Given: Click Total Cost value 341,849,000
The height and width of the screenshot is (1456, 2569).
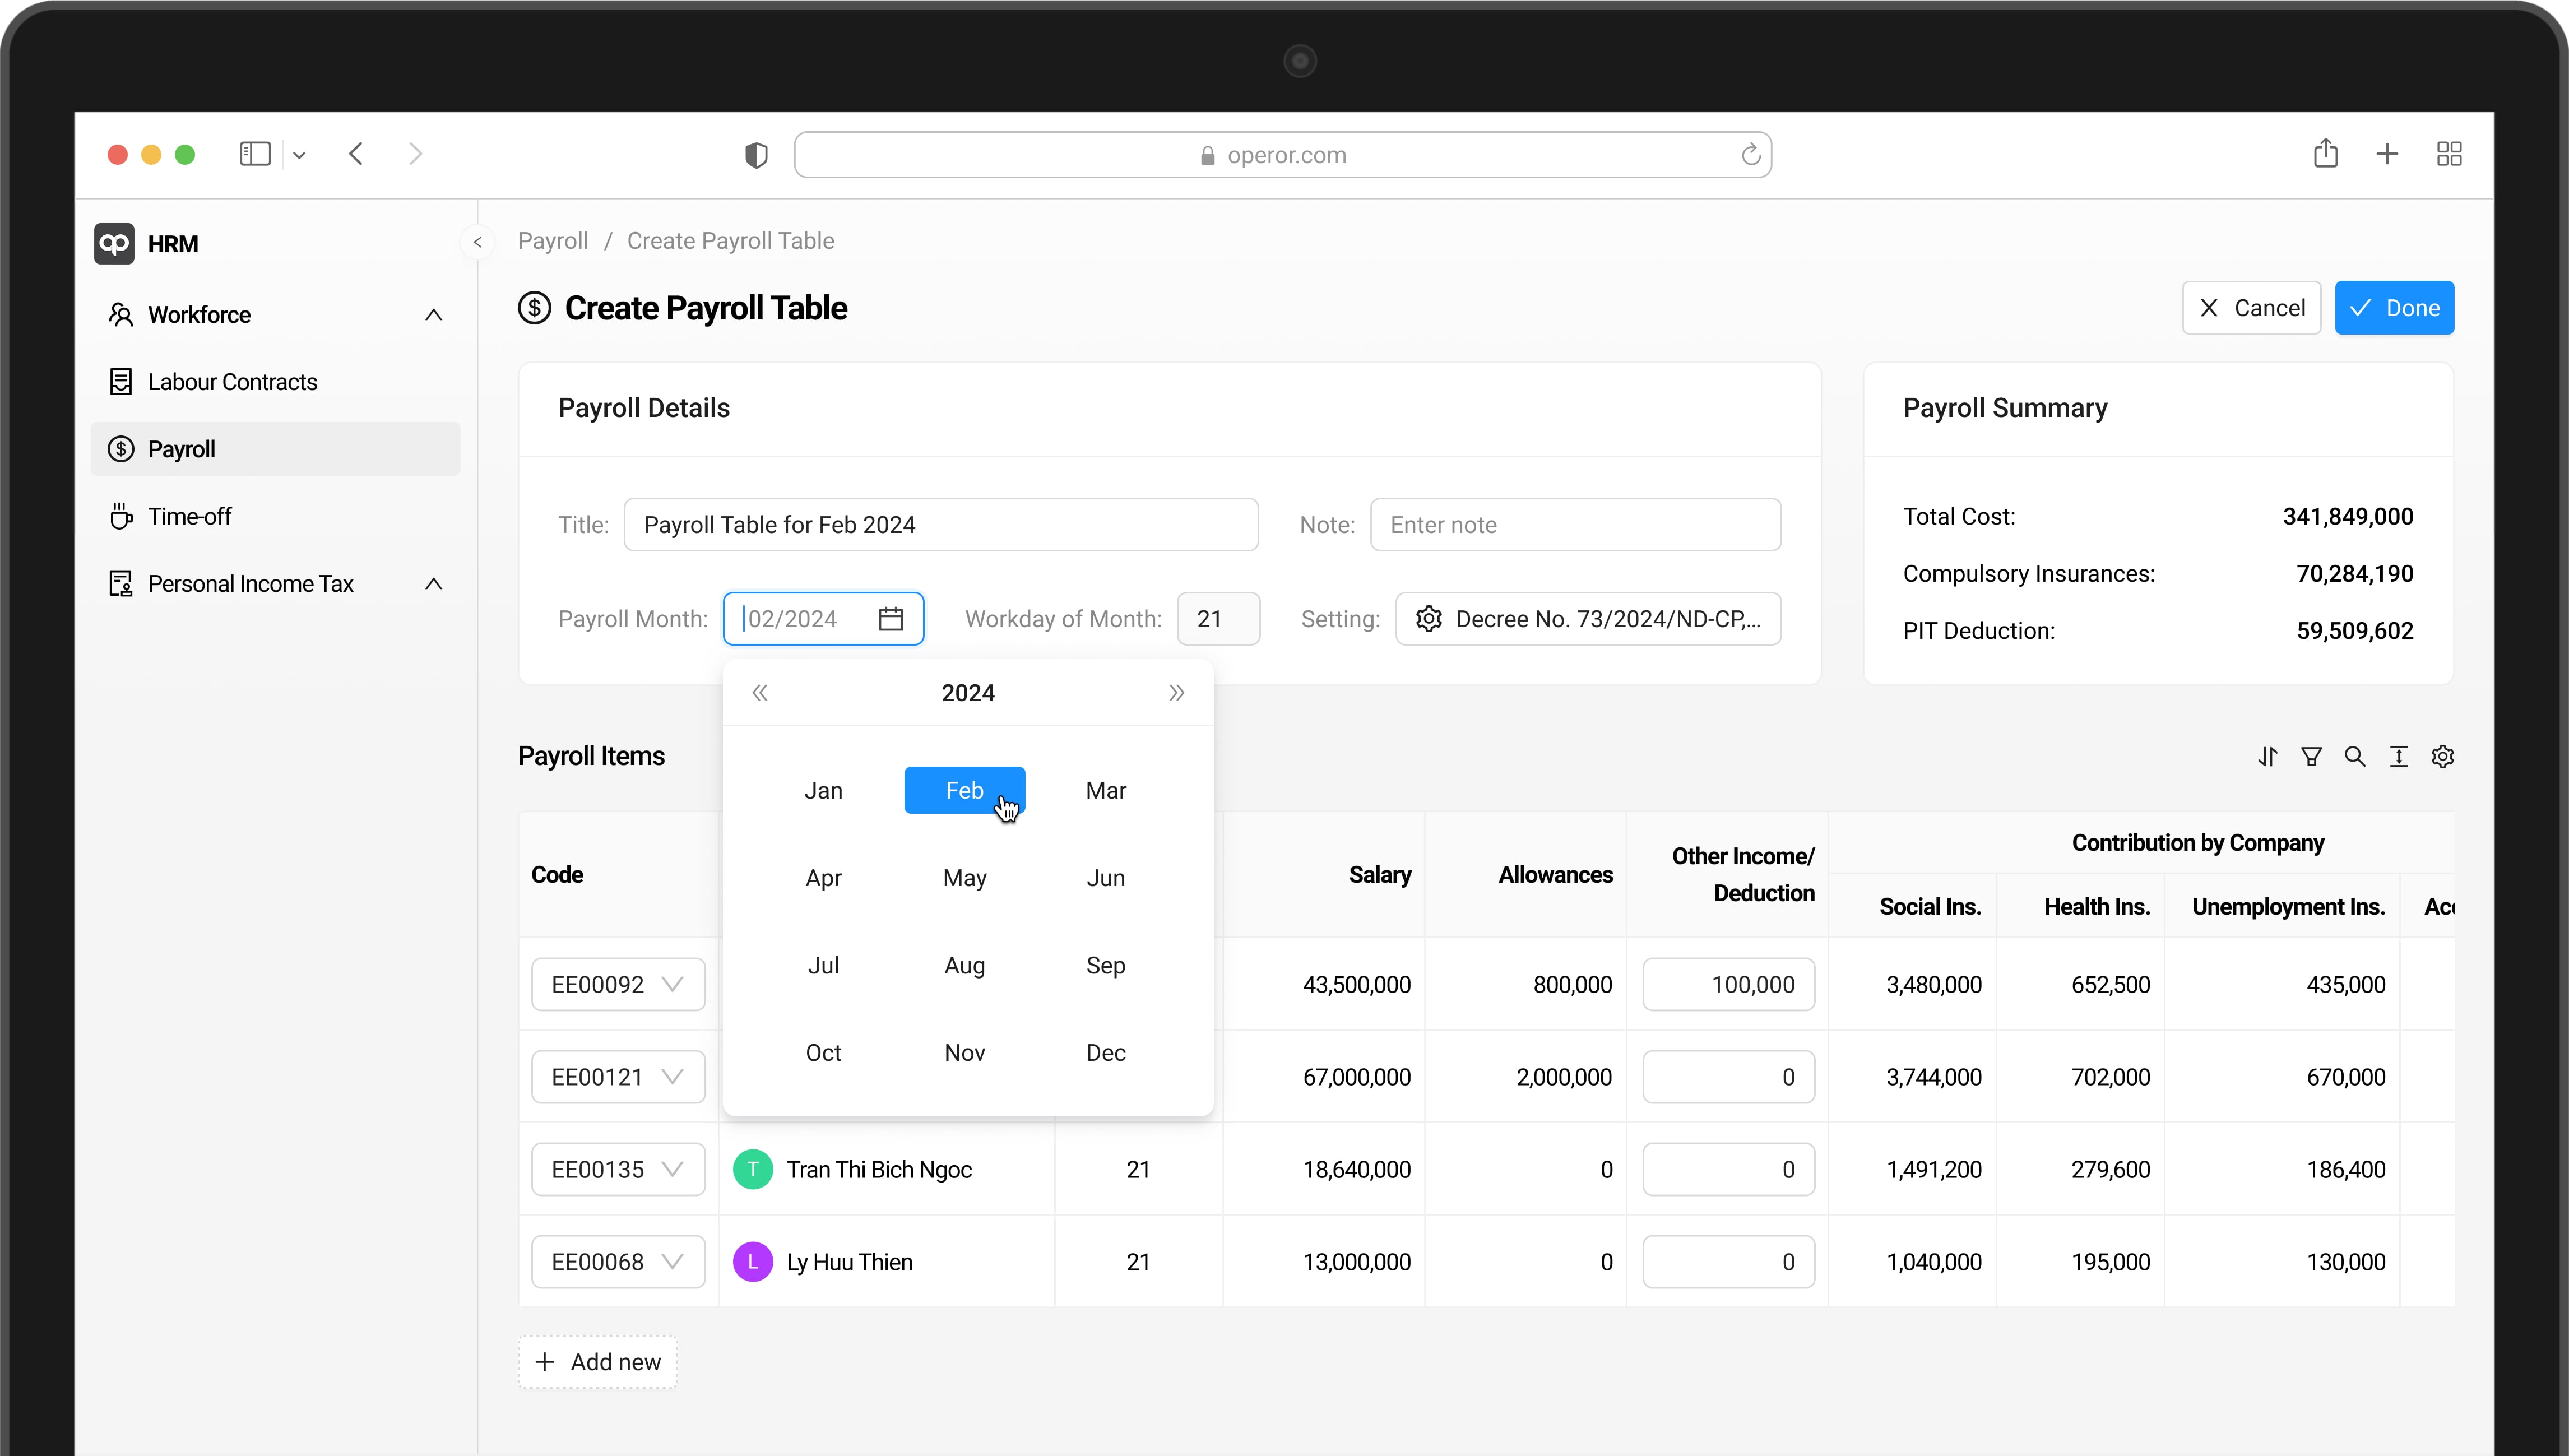Looking at the screenshot, I should (x=2347, y=517).
